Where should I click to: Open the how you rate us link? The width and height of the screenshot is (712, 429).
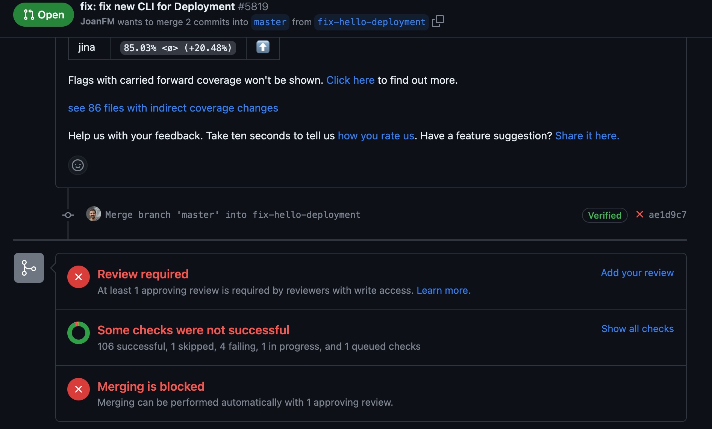375,136
